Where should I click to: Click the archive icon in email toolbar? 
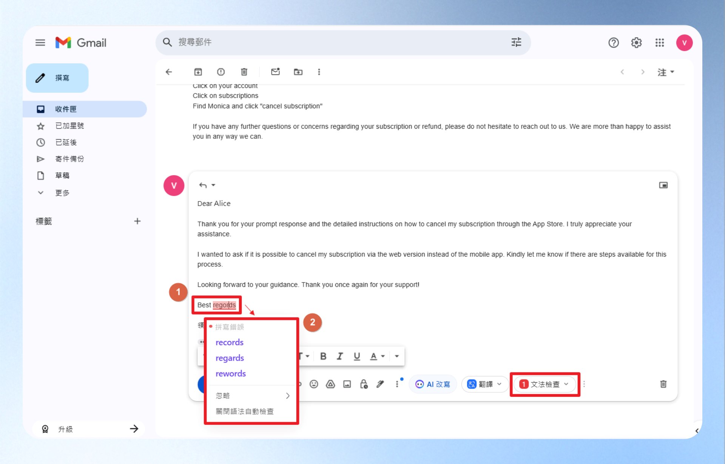pyautogui.click(x=198, y=72)
